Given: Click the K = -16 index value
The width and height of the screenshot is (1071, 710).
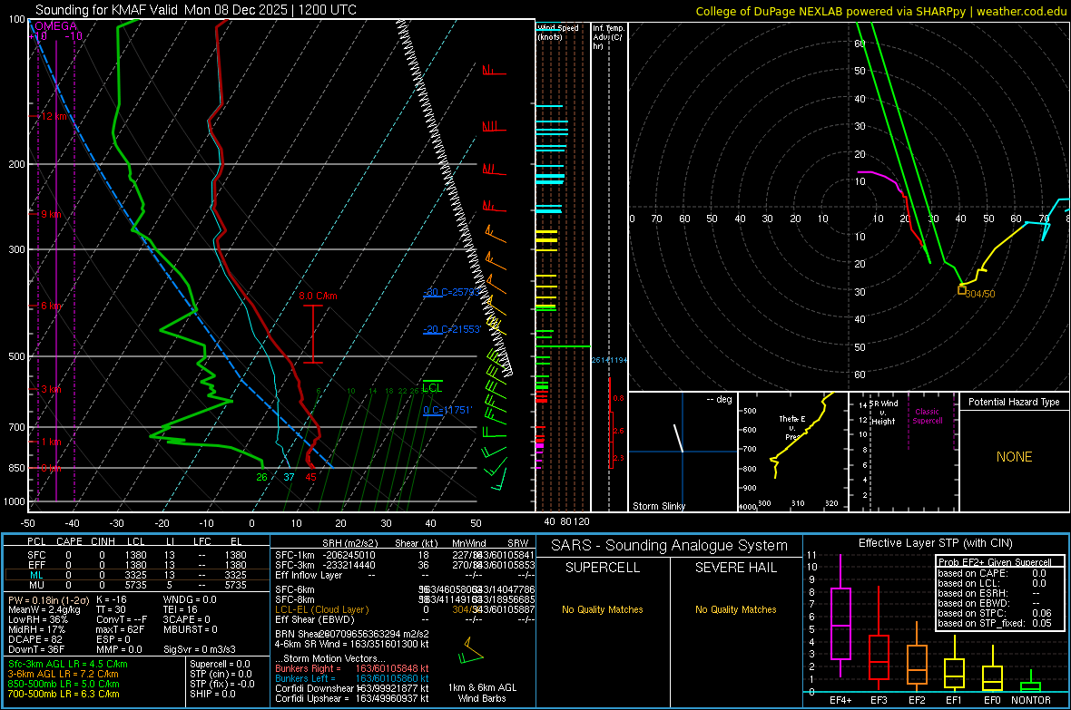Looking at the screenshot, I should pos(112,599).
